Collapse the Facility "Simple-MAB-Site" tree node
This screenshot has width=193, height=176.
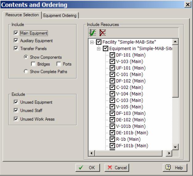pos(92,42)
